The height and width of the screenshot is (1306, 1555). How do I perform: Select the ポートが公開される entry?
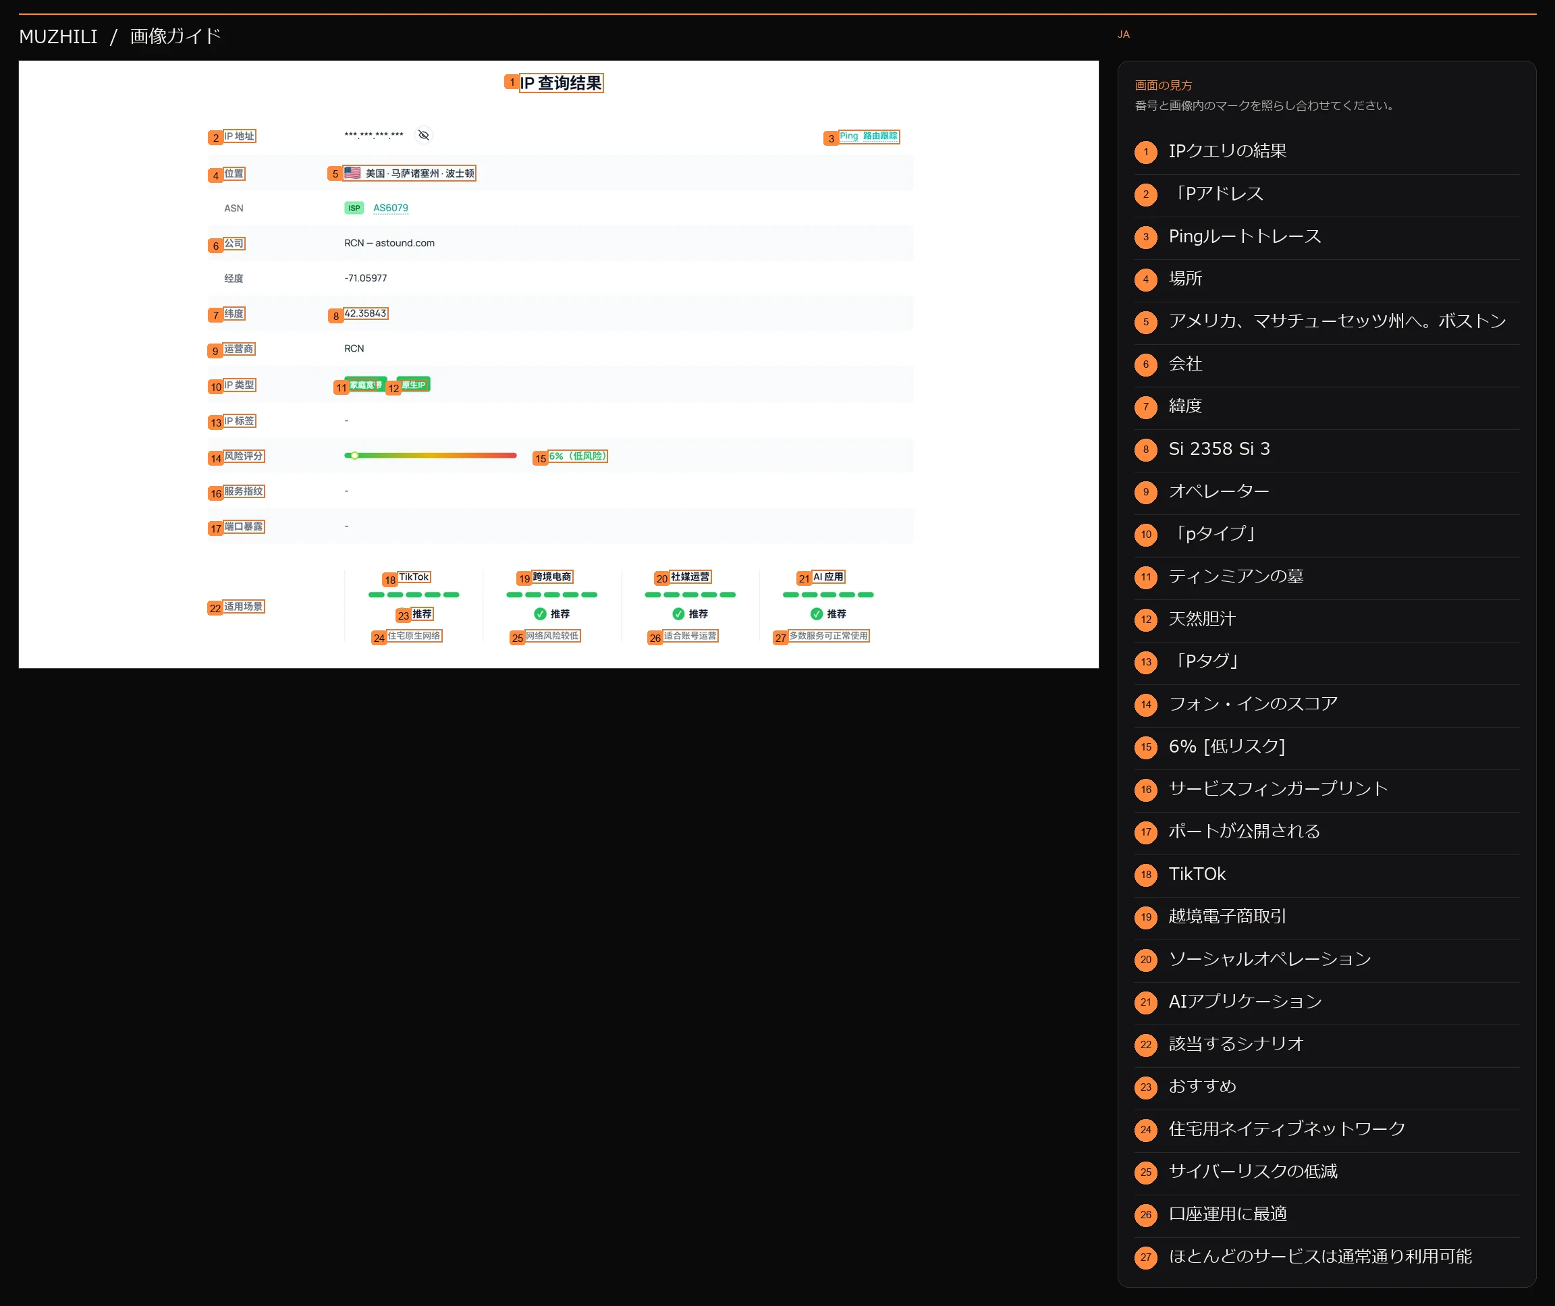1326,832
